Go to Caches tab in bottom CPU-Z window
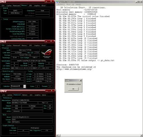Screen dimensions: 143x137 (9, 95)
